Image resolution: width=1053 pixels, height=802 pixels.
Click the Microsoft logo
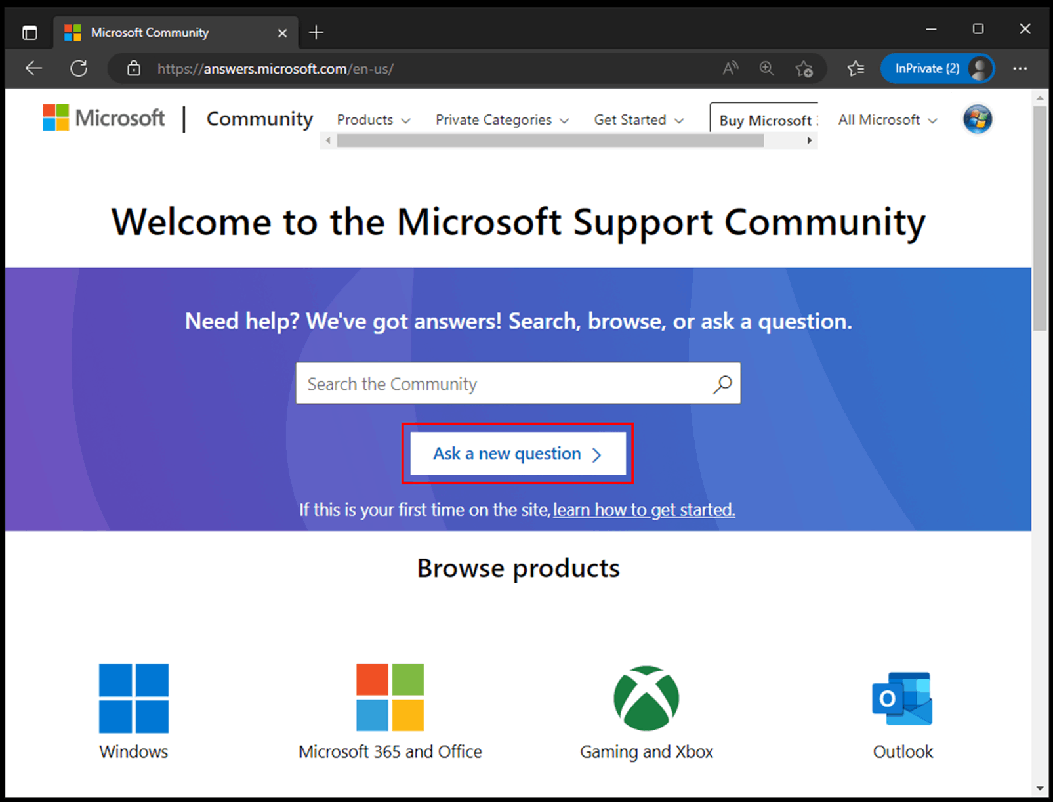[x=103, y=118]
